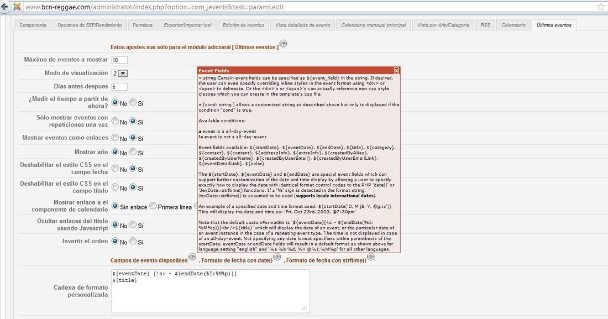Select No for Invertir el orden
The width and height of the screenshot is (608, 319).
click(x=115, y=241)
